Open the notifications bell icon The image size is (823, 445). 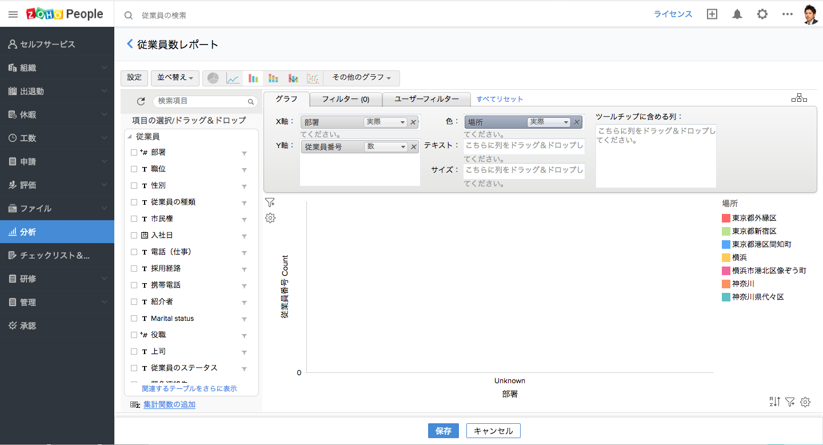[x=737, y=14]
